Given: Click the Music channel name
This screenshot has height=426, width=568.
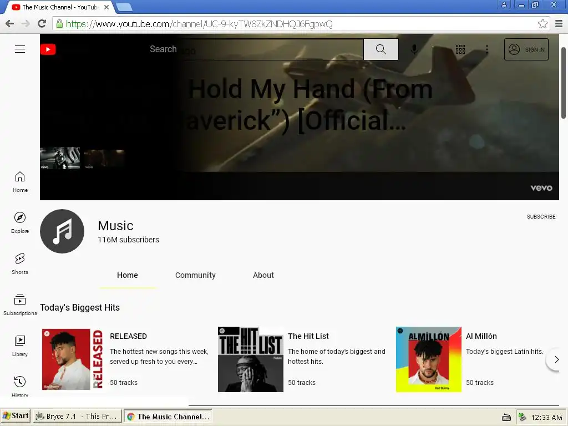Looking at the screenshot, I should 115,226.
